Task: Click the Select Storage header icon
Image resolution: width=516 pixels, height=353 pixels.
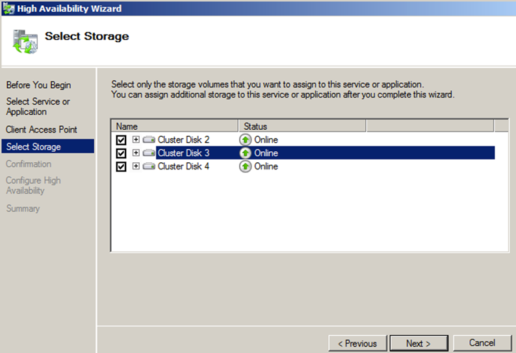Action: tap(24, 41)
